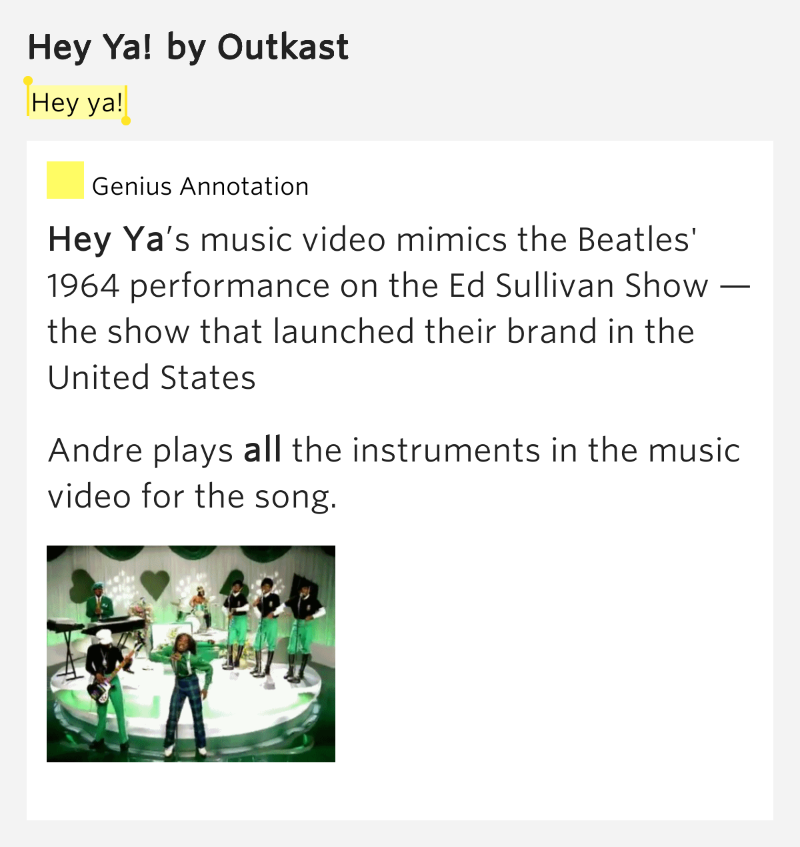Click the green heart decoration in the image
The width and height of the screenshot is (800, 847).
pyautogui.click(x=157, y=582)
